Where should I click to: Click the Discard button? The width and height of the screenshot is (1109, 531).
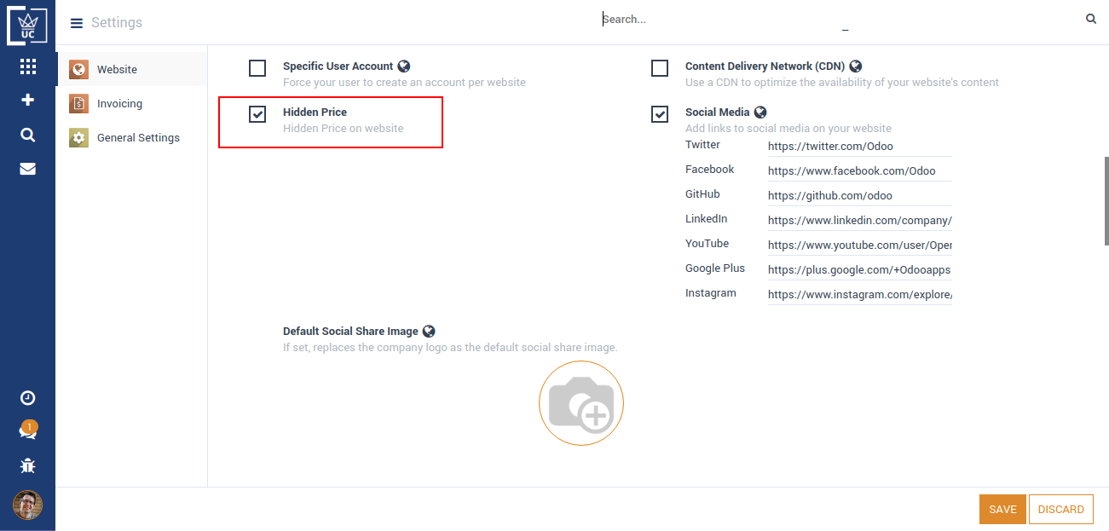[x=1061, y=509]
